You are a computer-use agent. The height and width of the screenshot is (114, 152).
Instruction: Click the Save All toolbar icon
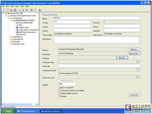(15, 10)
